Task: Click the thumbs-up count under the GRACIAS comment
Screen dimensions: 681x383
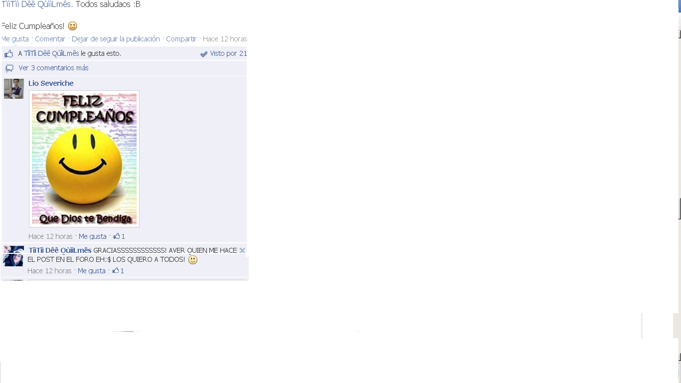Action: (118, 271)
